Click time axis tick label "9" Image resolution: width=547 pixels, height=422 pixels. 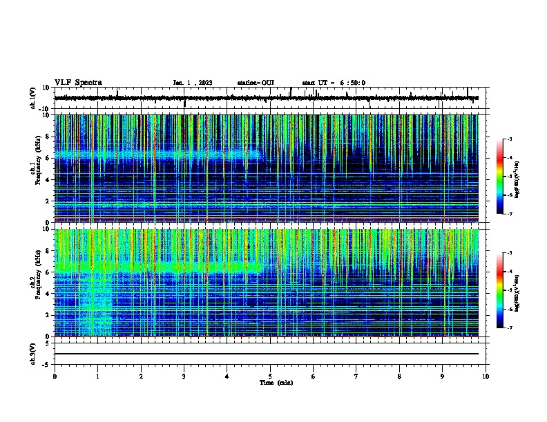coord(442,376)
